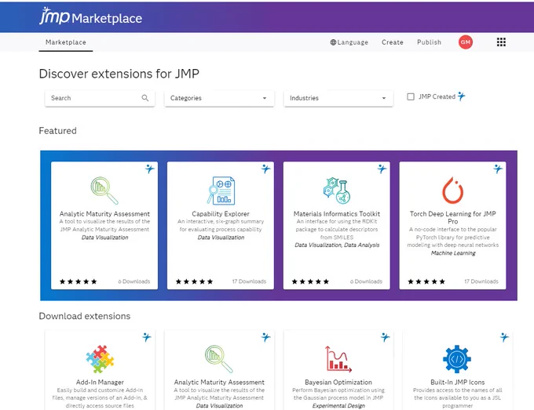Click Machine Learning category on Torch card
This screenshot has height=410, width=534.
click(453, 253)
